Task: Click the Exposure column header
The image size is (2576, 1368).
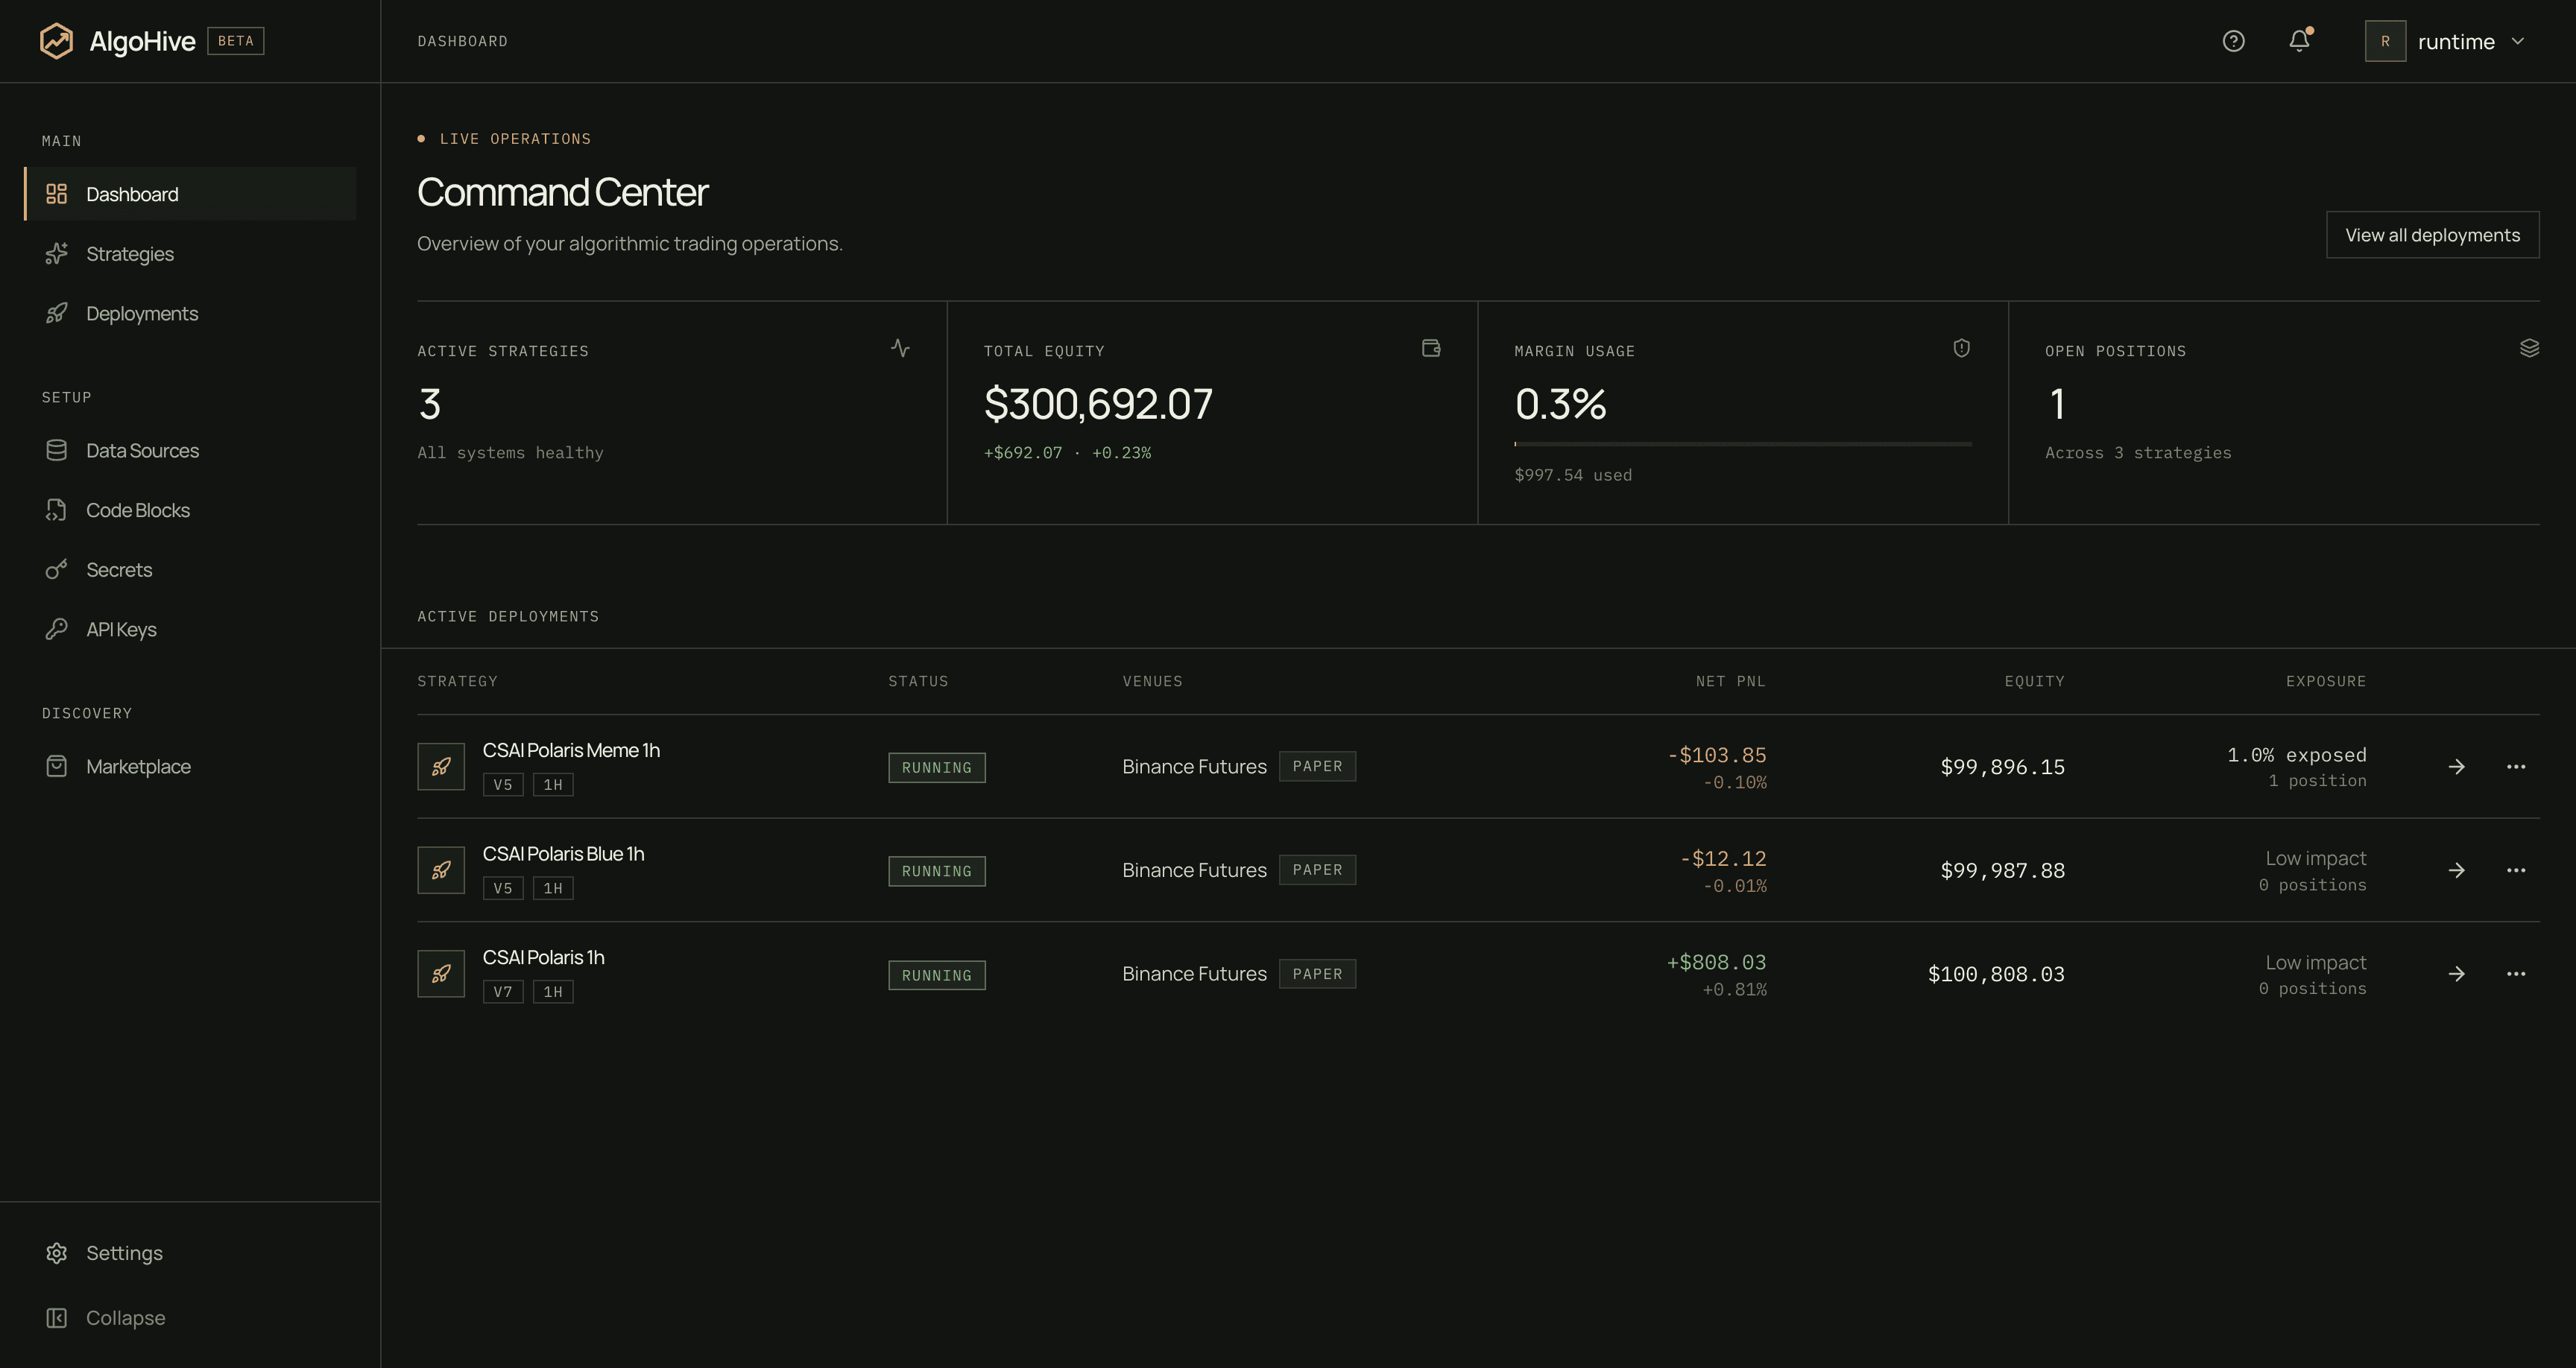Action: pyautogui.click(x=2326, y=681)
